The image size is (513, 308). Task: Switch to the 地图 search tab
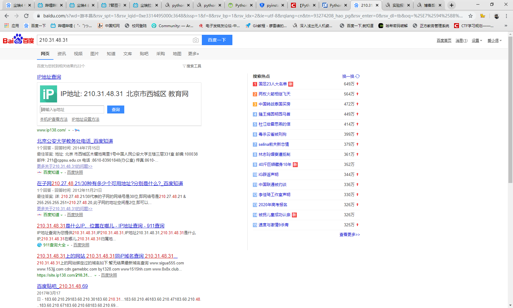177,54
